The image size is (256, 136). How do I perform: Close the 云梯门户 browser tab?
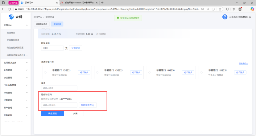[x=56, y=2]
